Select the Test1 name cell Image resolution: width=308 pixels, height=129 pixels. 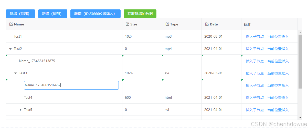tap(64, 36)
